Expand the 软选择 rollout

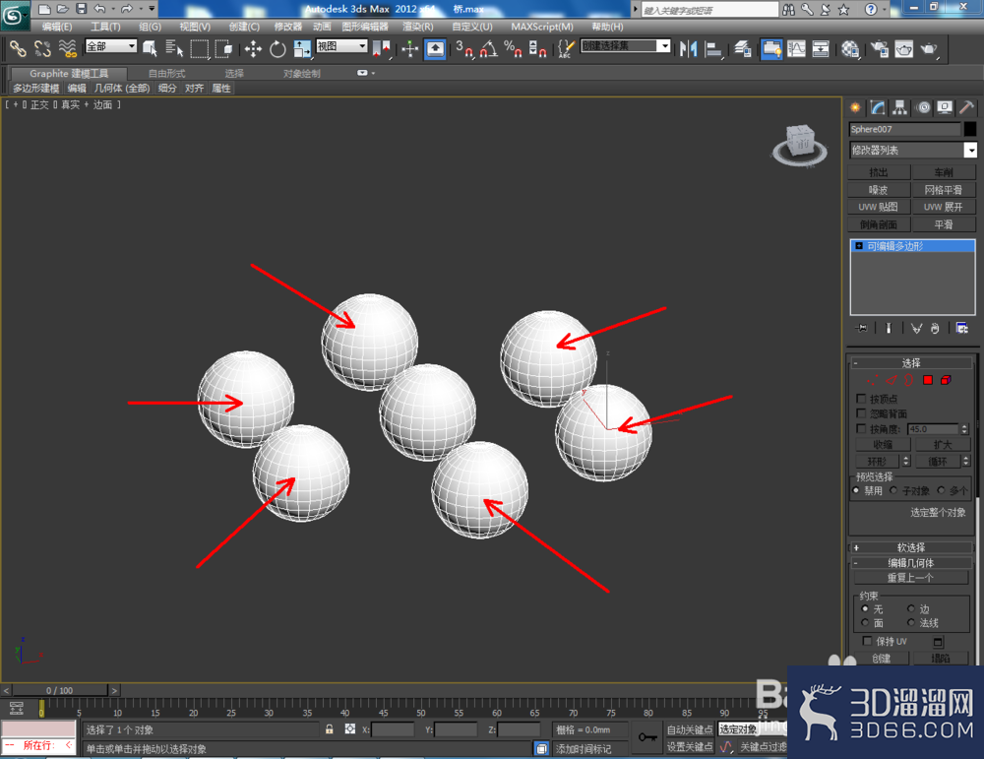click(911, 547)
